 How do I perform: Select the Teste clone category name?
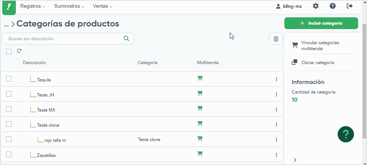pos(48,125)
